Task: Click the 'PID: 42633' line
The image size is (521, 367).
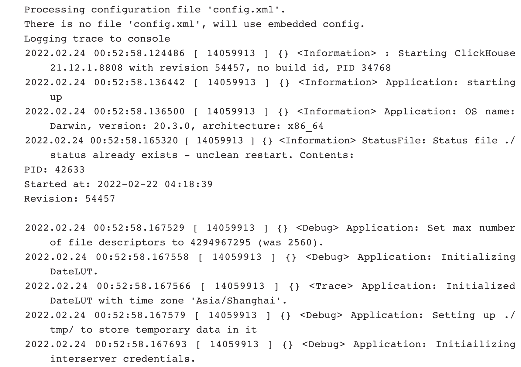Action: (55, 170)
